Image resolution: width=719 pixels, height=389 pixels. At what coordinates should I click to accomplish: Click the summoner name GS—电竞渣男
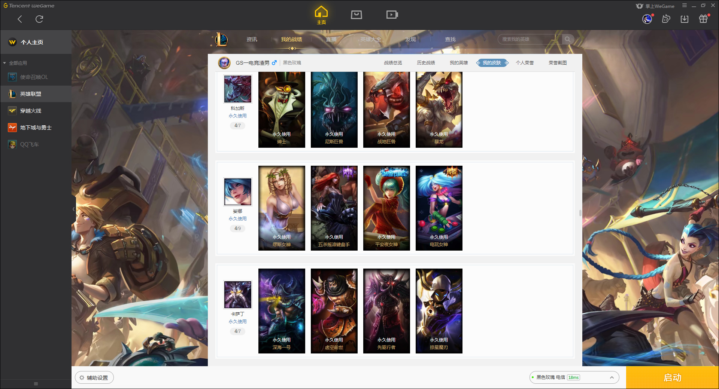click(x=252, y=63)
